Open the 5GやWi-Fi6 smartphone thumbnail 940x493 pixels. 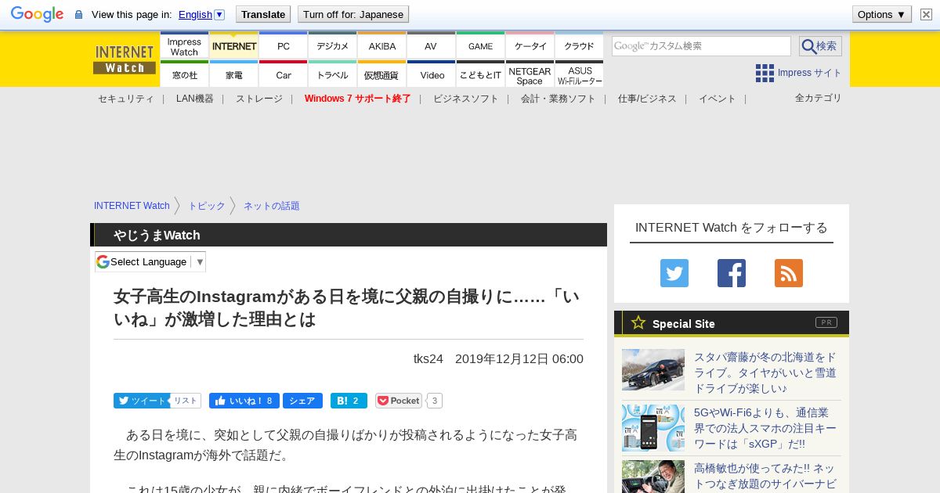click(653, 428)
